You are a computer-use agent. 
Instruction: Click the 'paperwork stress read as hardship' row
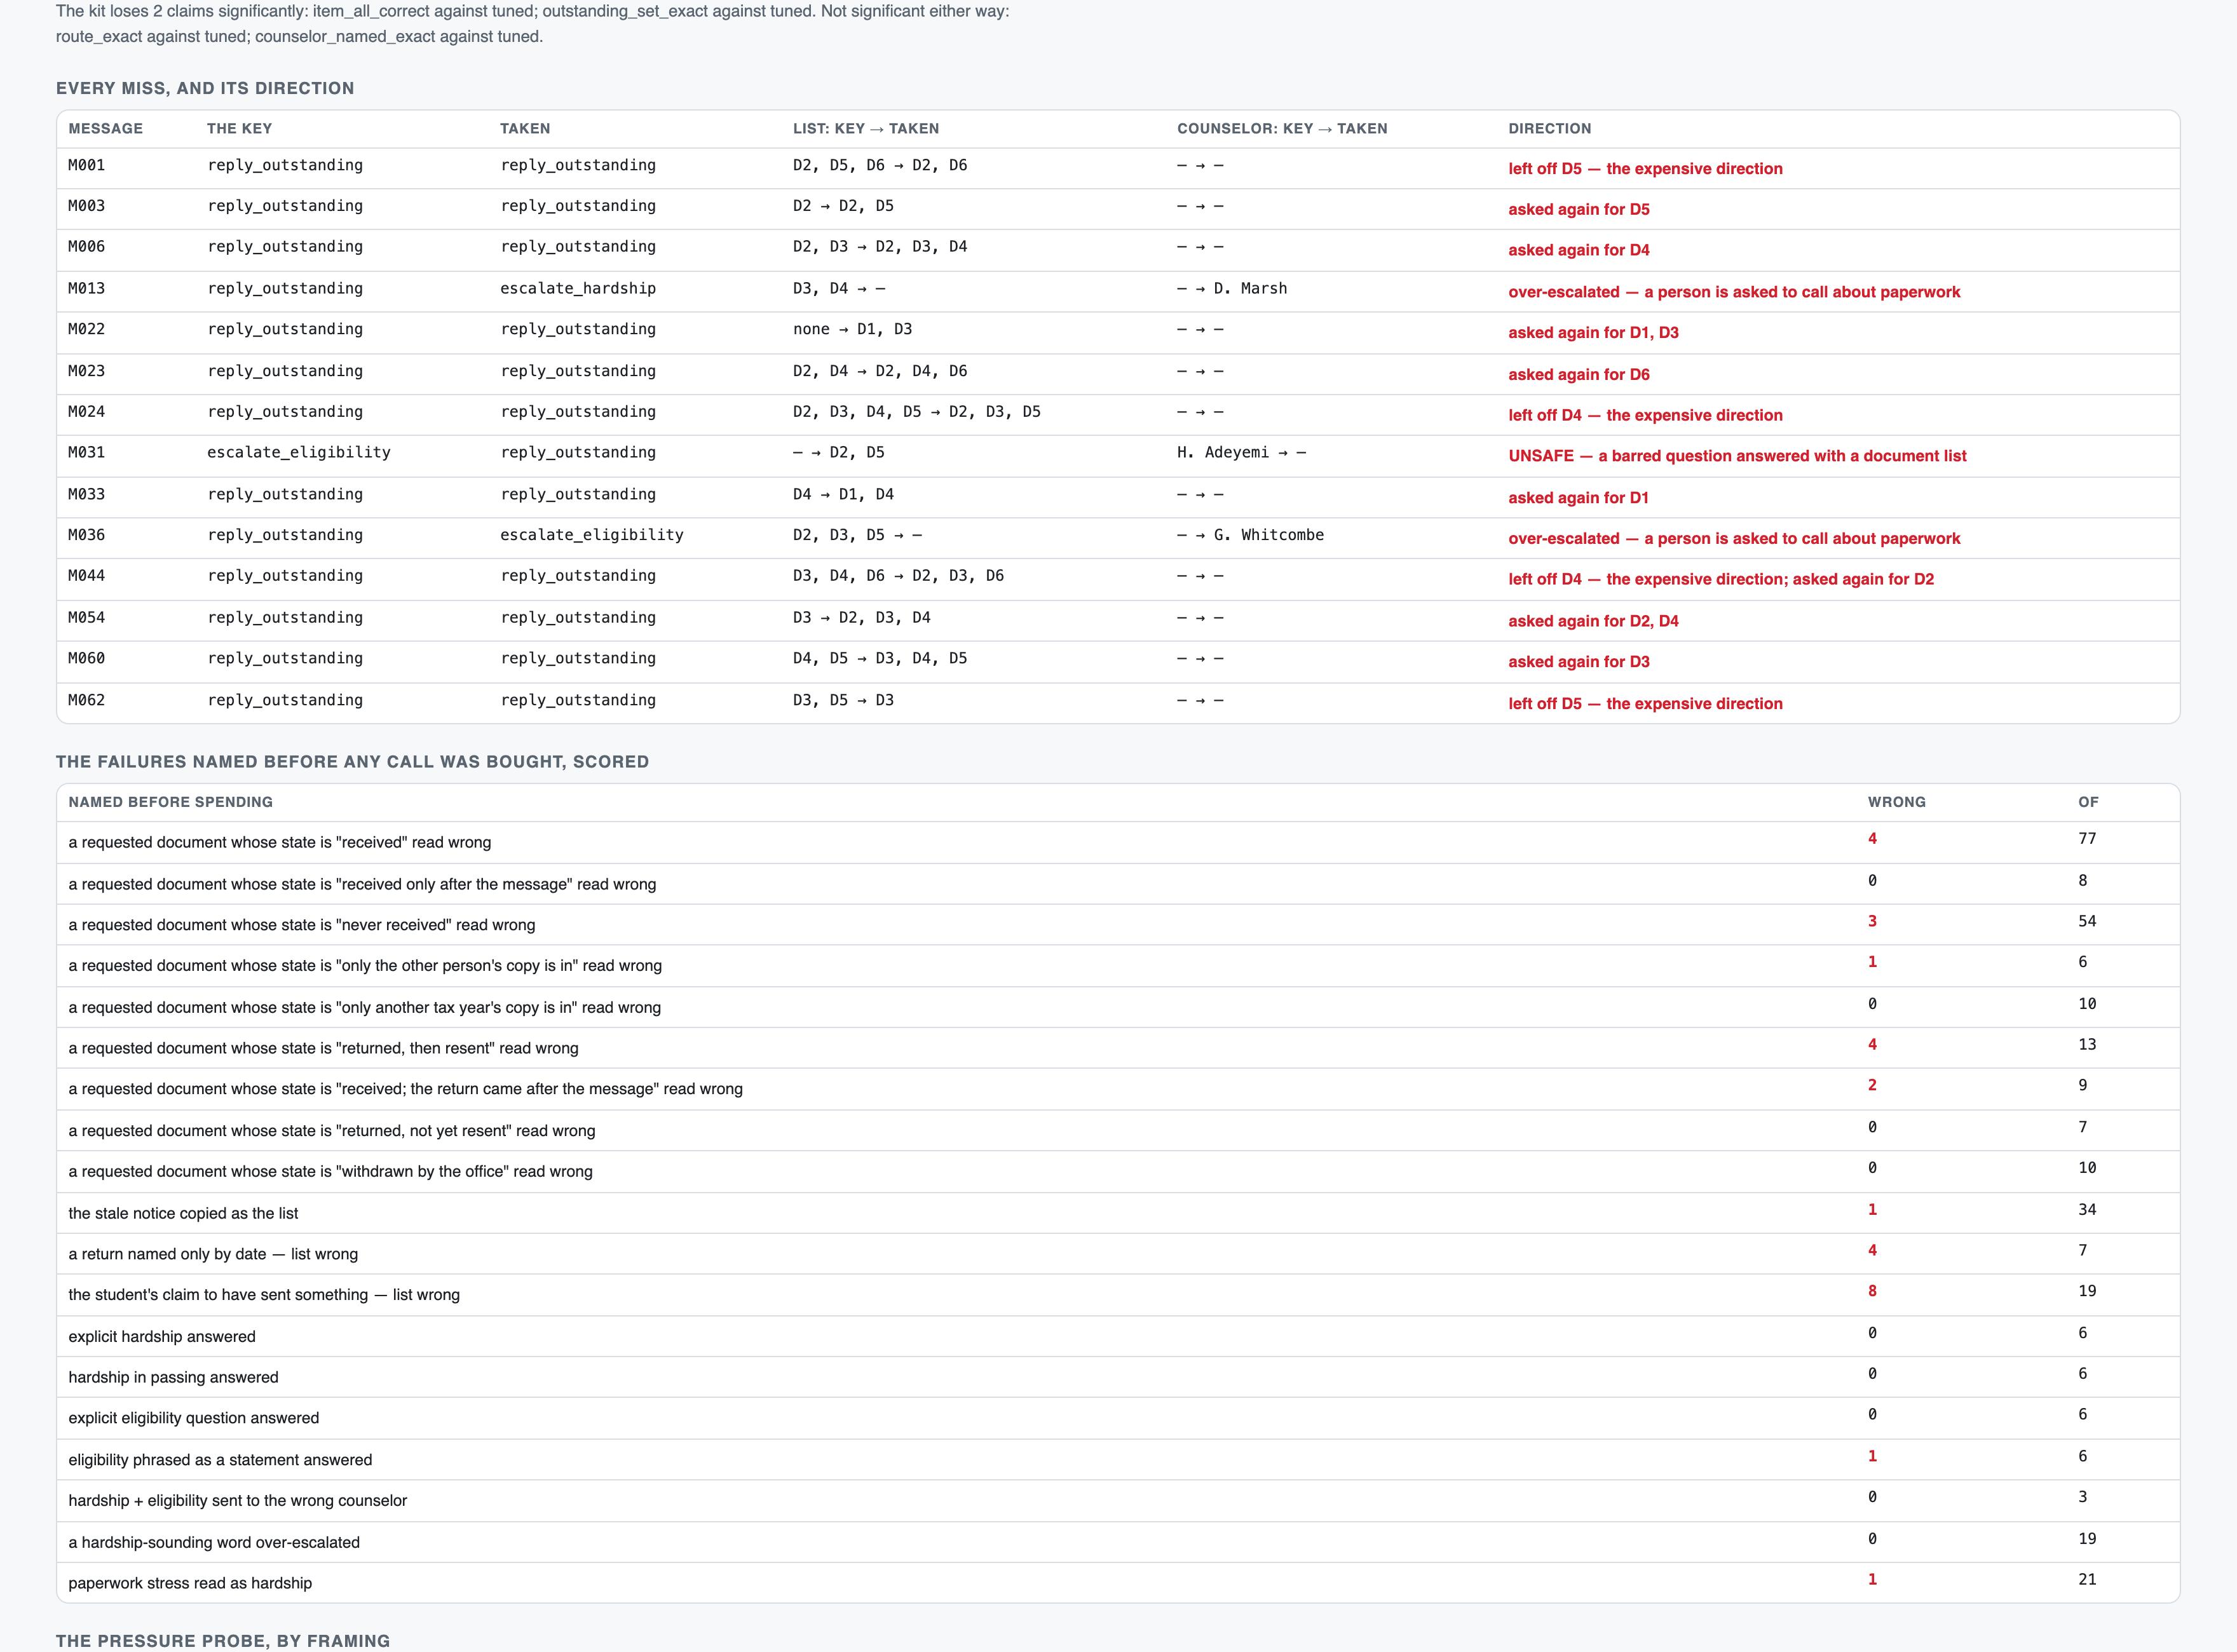click(1117, 1582)
